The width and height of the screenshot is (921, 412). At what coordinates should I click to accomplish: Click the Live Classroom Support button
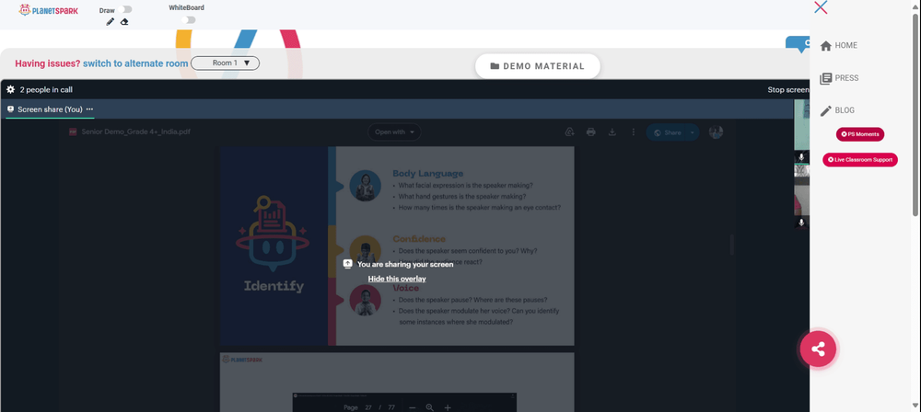pyautogui.click(x=860, y=160)
